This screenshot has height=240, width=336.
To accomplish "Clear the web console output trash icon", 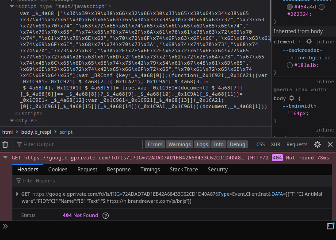I will [5, 144].
